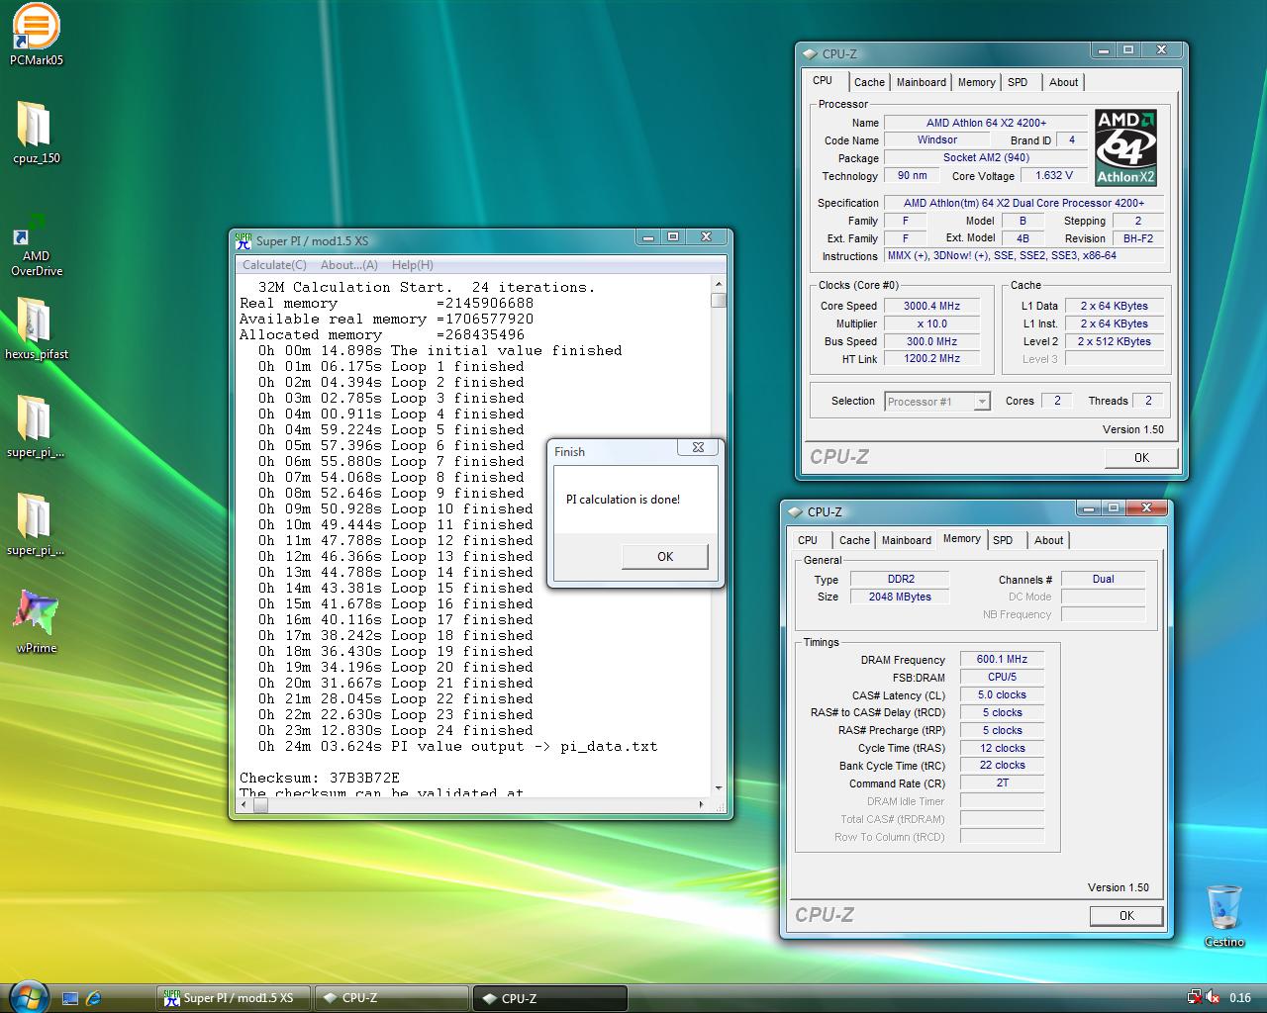Click the Core Speed value 3000.4 MHz
Screen dimensions: 1267x1013
(931, 306)
